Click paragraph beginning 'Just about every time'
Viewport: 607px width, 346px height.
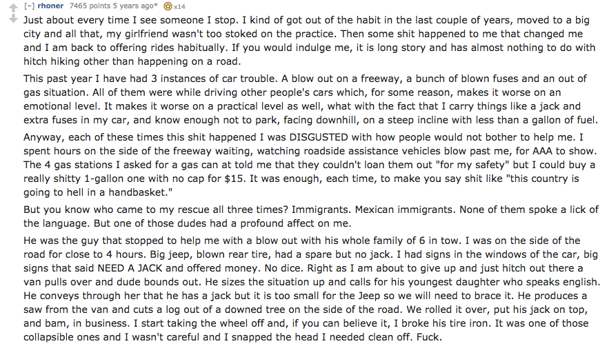click(309, 41)
